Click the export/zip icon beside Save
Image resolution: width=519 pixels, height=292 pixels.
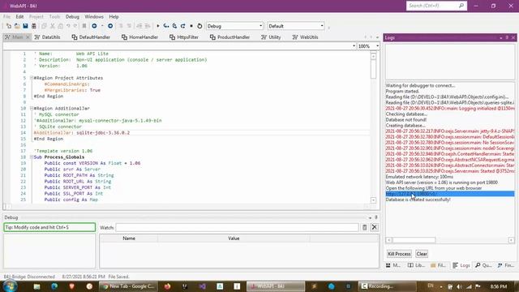coord(34,26)
